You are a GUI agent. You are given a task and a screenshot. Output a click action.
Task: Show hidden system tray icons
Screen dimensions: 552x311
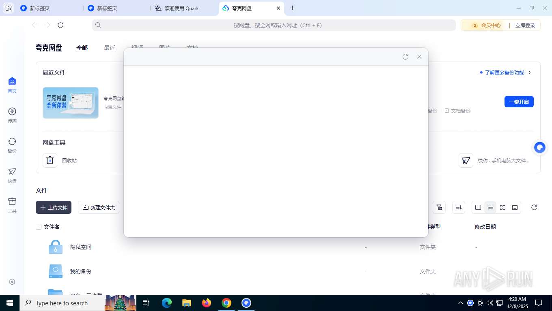pos(461,303)
